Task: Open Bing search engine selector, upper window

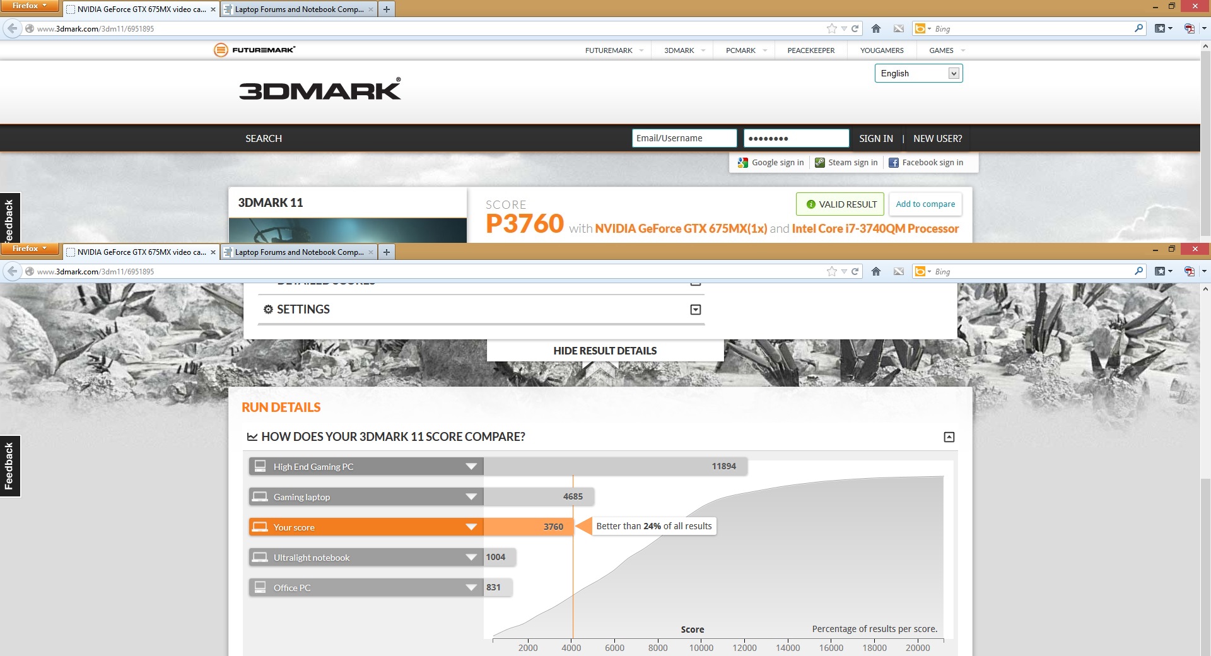Action: tap(923, 28)
